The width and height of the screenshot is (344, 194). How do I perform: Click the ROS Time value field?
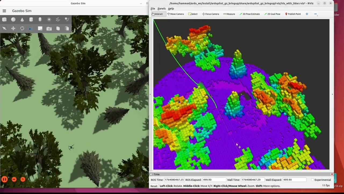(x=174, y=180)
